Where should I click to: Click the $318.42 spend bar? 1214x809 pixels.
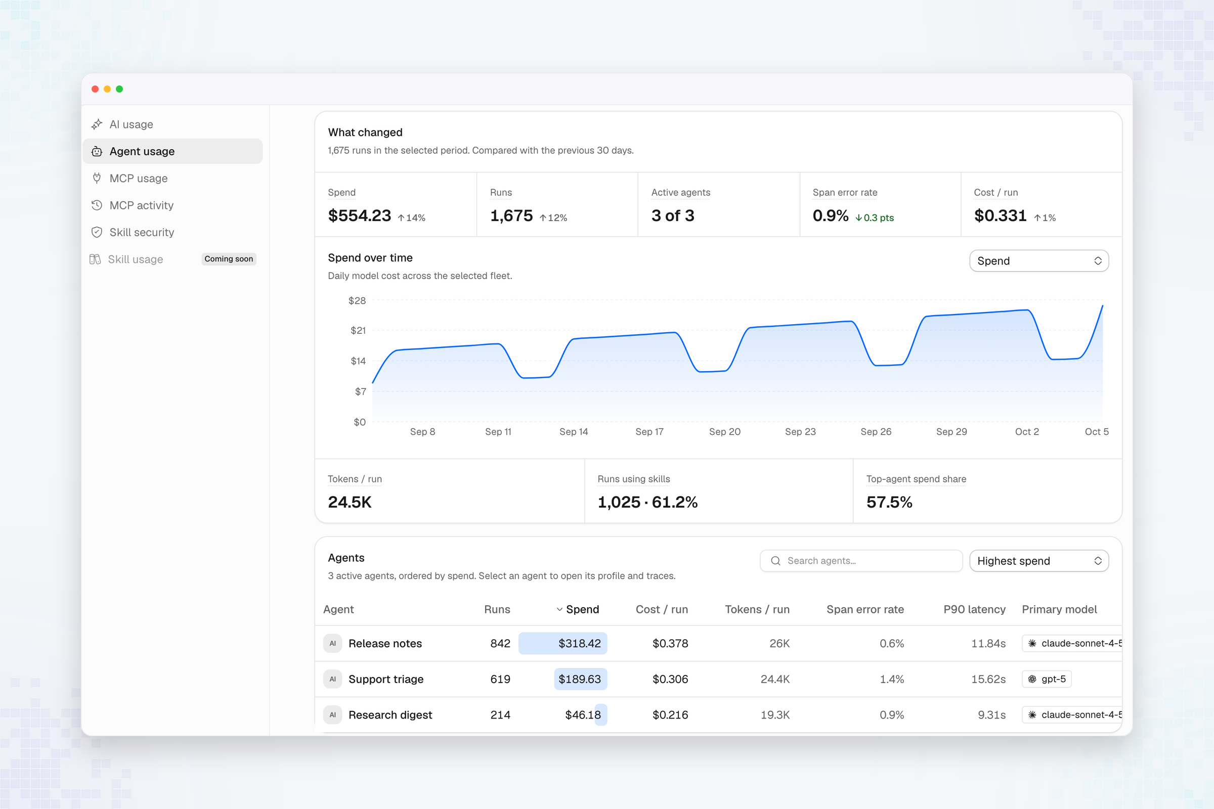562,643
